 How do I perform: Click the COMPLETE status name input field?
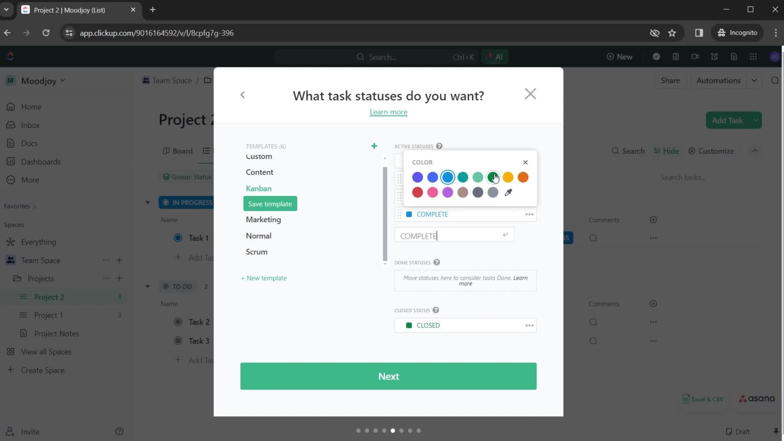454,236
